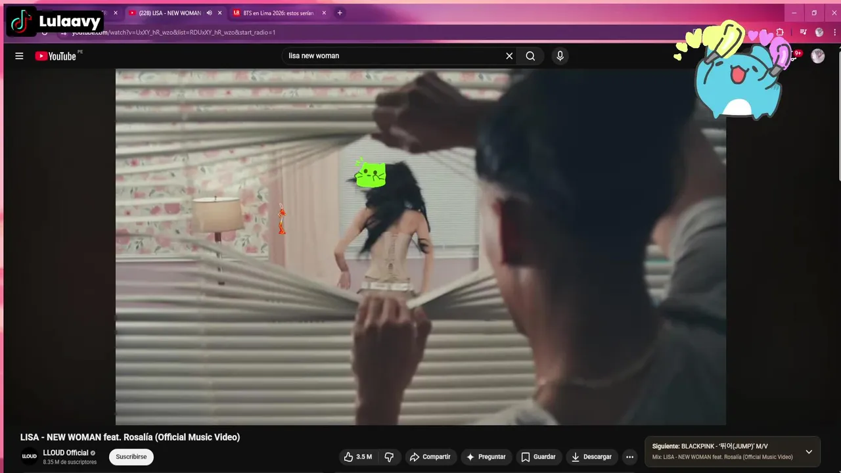Download video with the Descargar button
This screenshot has width=841, height=473.
[x=591, y=457]
